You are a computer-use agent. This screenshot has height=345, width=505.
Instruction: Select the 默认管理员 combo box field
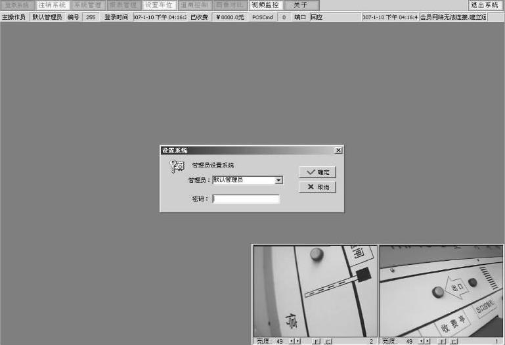point(248,180)
